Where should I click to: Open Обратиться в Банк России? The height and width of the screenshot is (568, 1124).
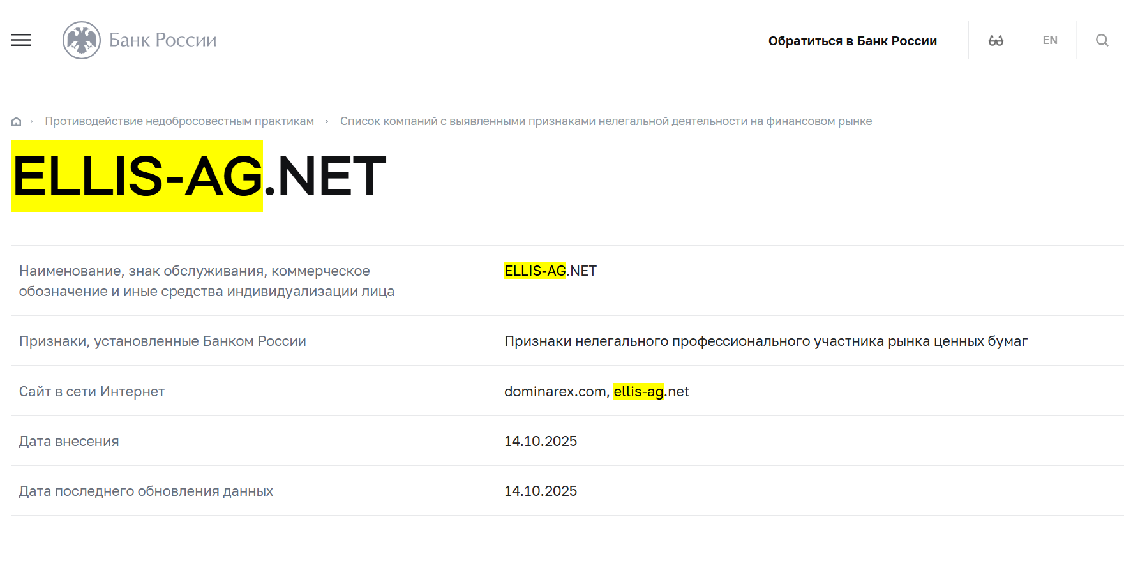click(854, 40)
